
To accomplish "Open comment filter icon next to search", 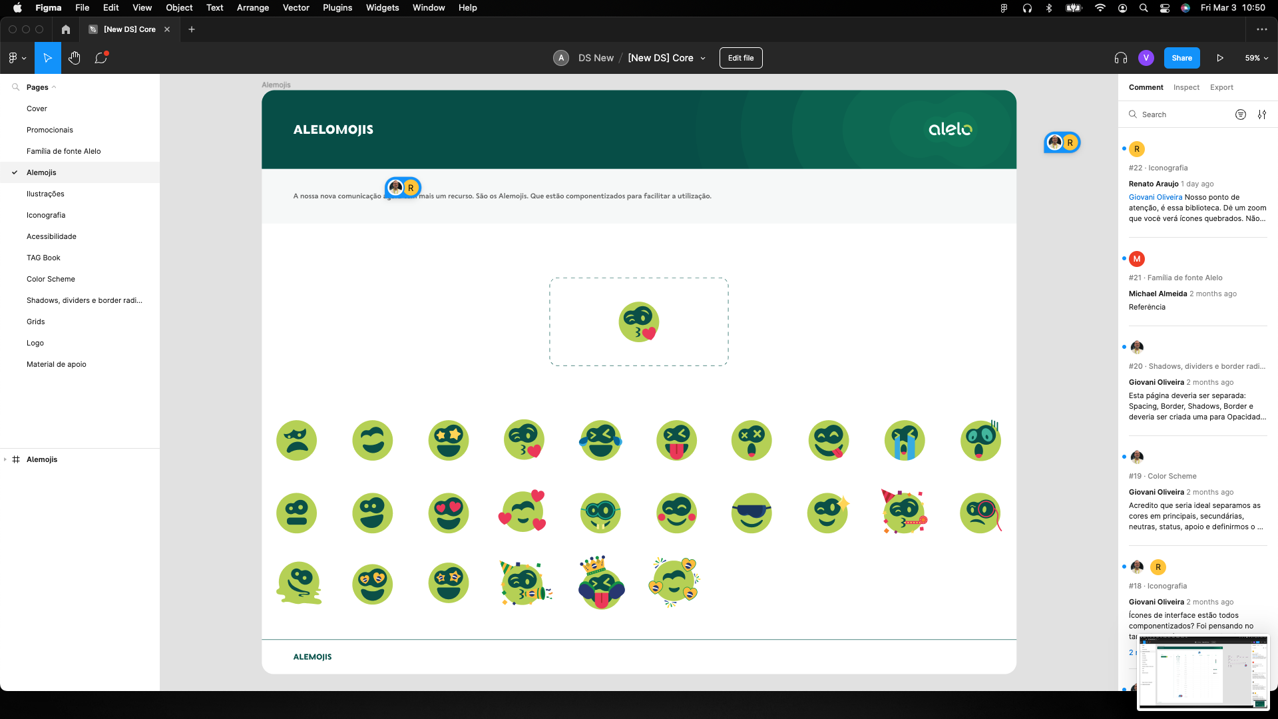I will click(x=1240, y=115).
